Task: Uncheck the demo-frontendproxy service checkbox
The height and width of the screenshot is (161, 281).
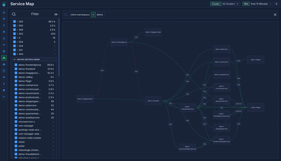Action: tap(16, 65)
